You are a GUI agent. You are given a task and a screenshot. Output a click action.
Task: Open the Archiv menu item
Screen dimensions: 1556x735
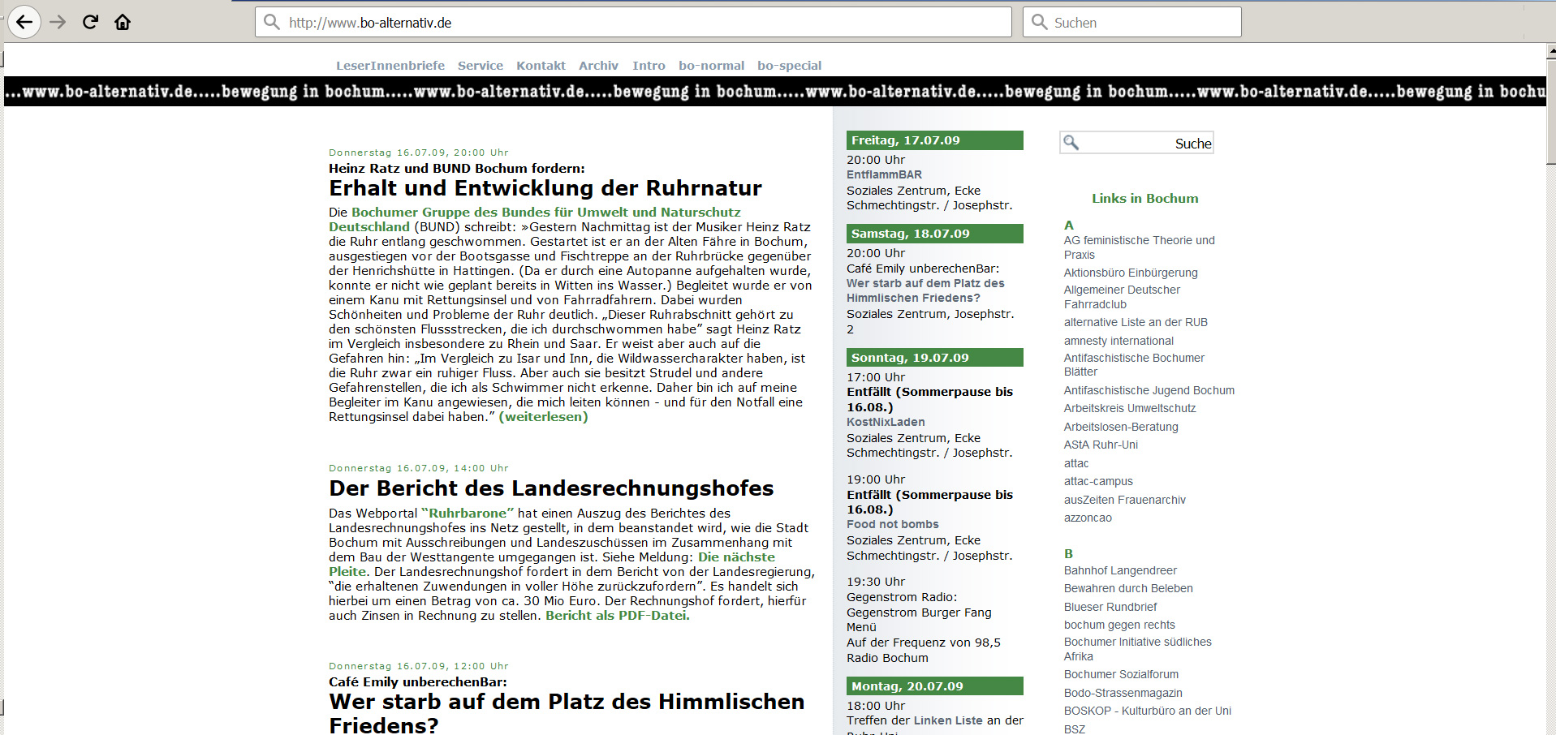pyautogui.click(x=598, y=66)
